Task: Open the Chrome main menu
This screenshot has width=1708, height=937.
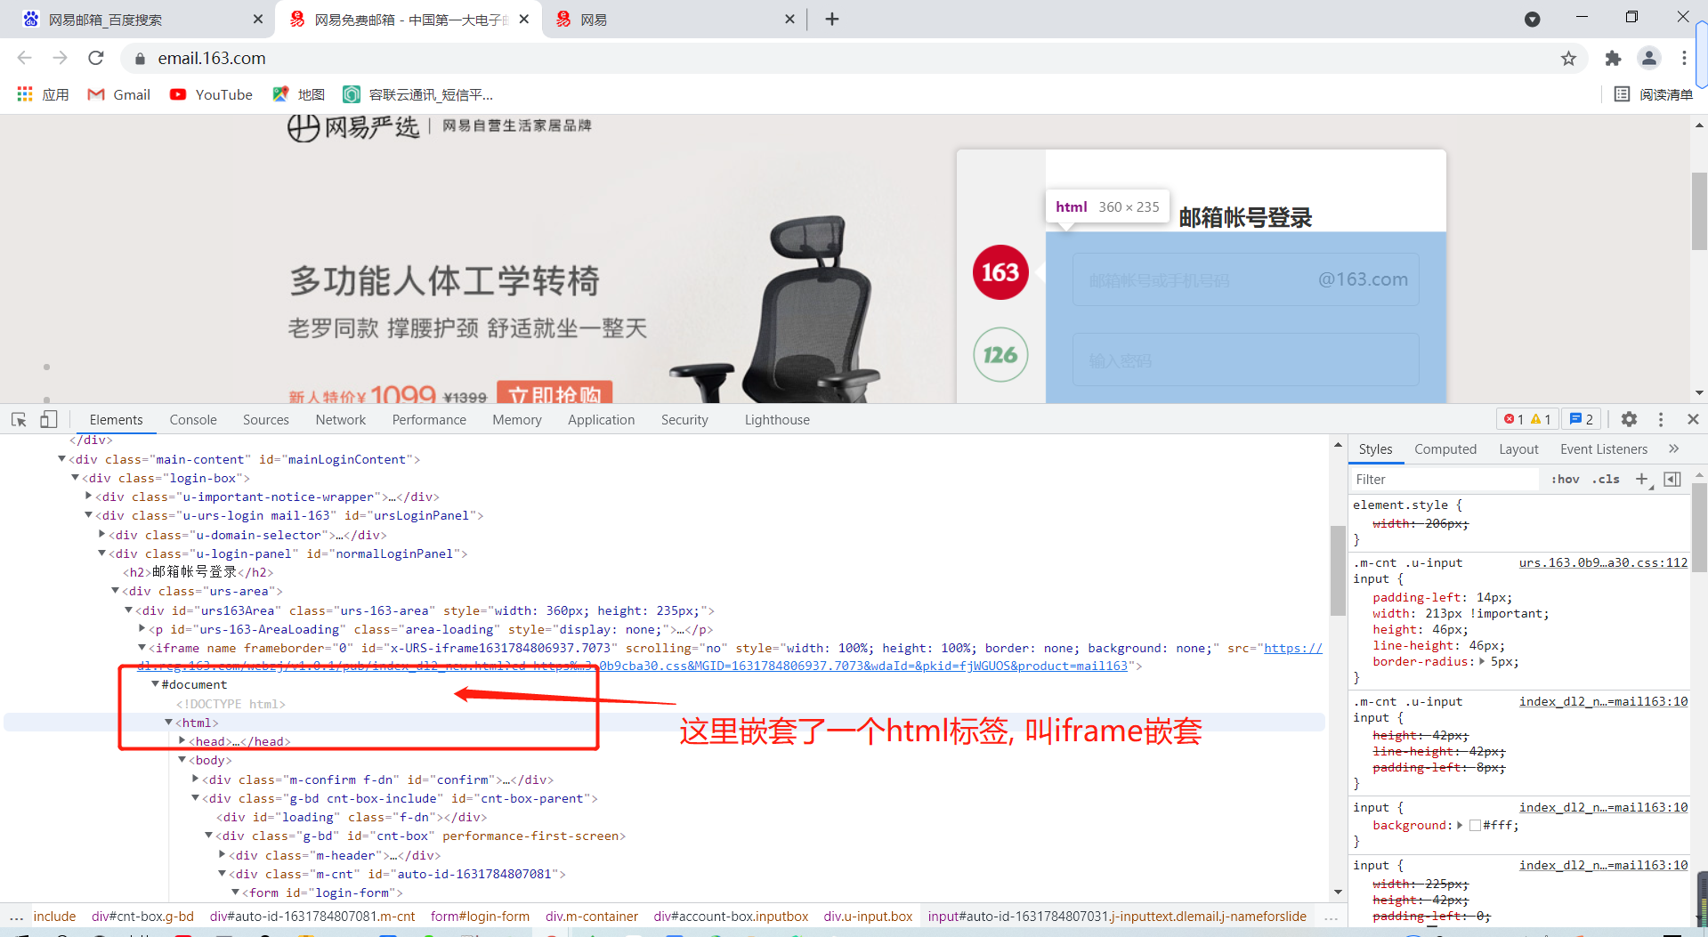Action: point(1684,58)
